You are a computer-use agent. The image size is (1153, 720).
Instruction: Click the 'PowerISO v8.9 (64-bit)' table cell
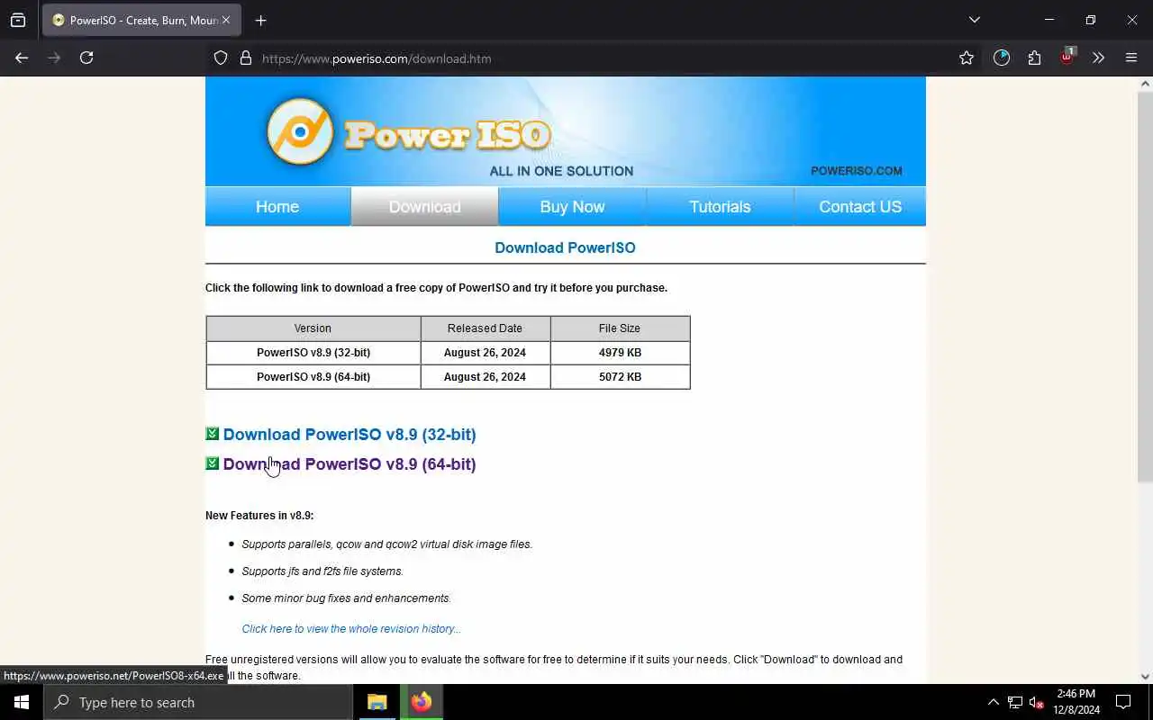313,377
